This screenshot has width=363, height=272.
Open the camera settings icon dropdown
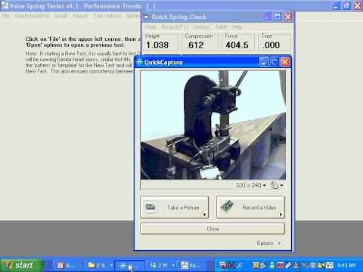point(277,185)
